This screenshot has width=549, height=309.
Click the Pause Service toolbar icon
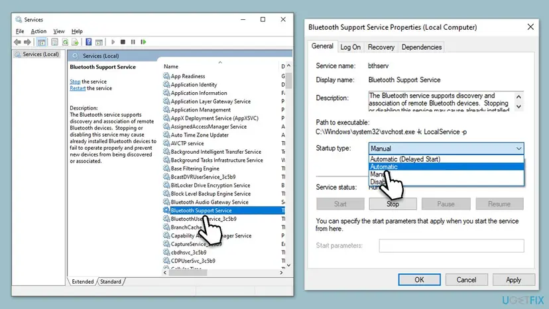(133, 42)
